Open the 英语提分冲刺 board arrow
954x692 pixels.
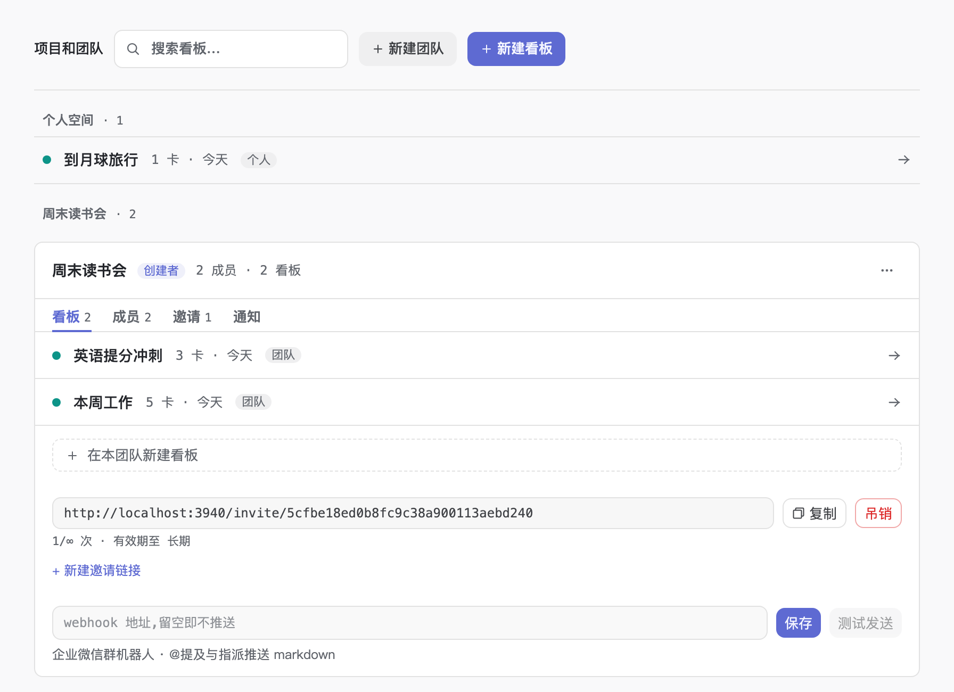[894, 356]
